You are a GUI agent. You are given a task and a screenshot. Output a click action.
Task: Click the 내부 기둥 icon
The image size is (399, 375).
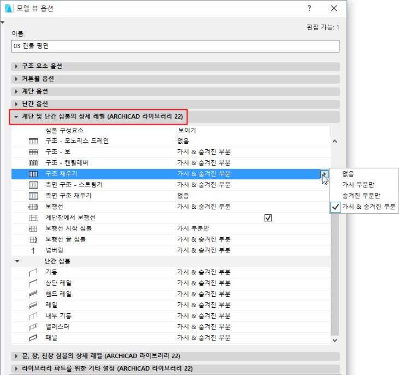coord(33,316)
